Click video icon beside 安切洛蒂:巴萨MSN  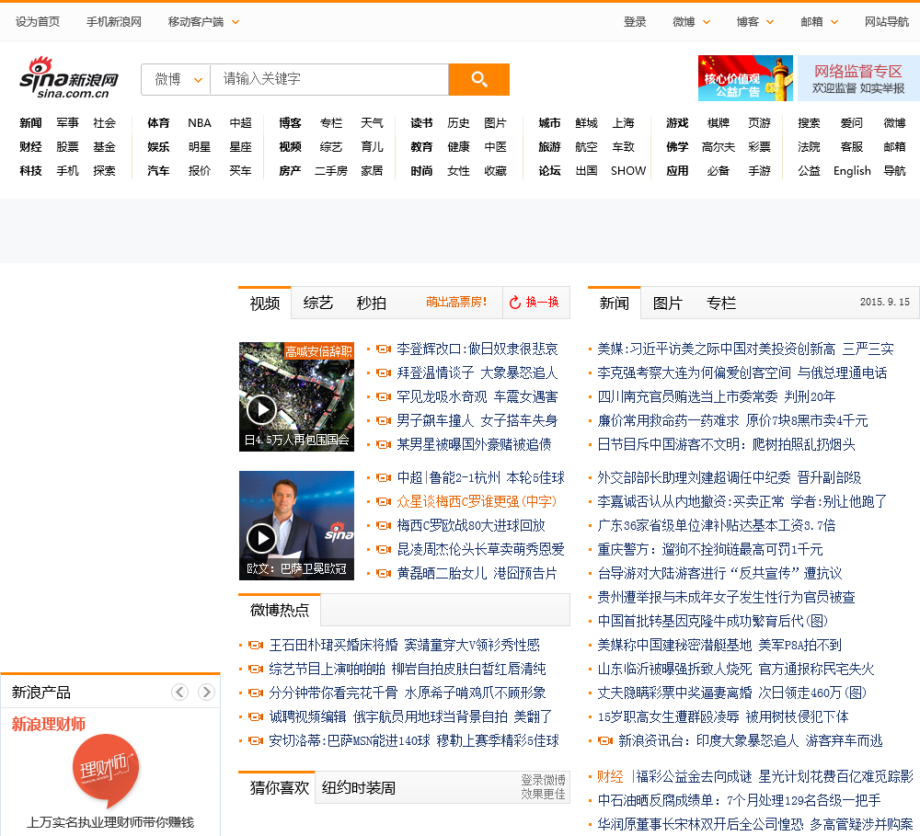tap(255, 741)
